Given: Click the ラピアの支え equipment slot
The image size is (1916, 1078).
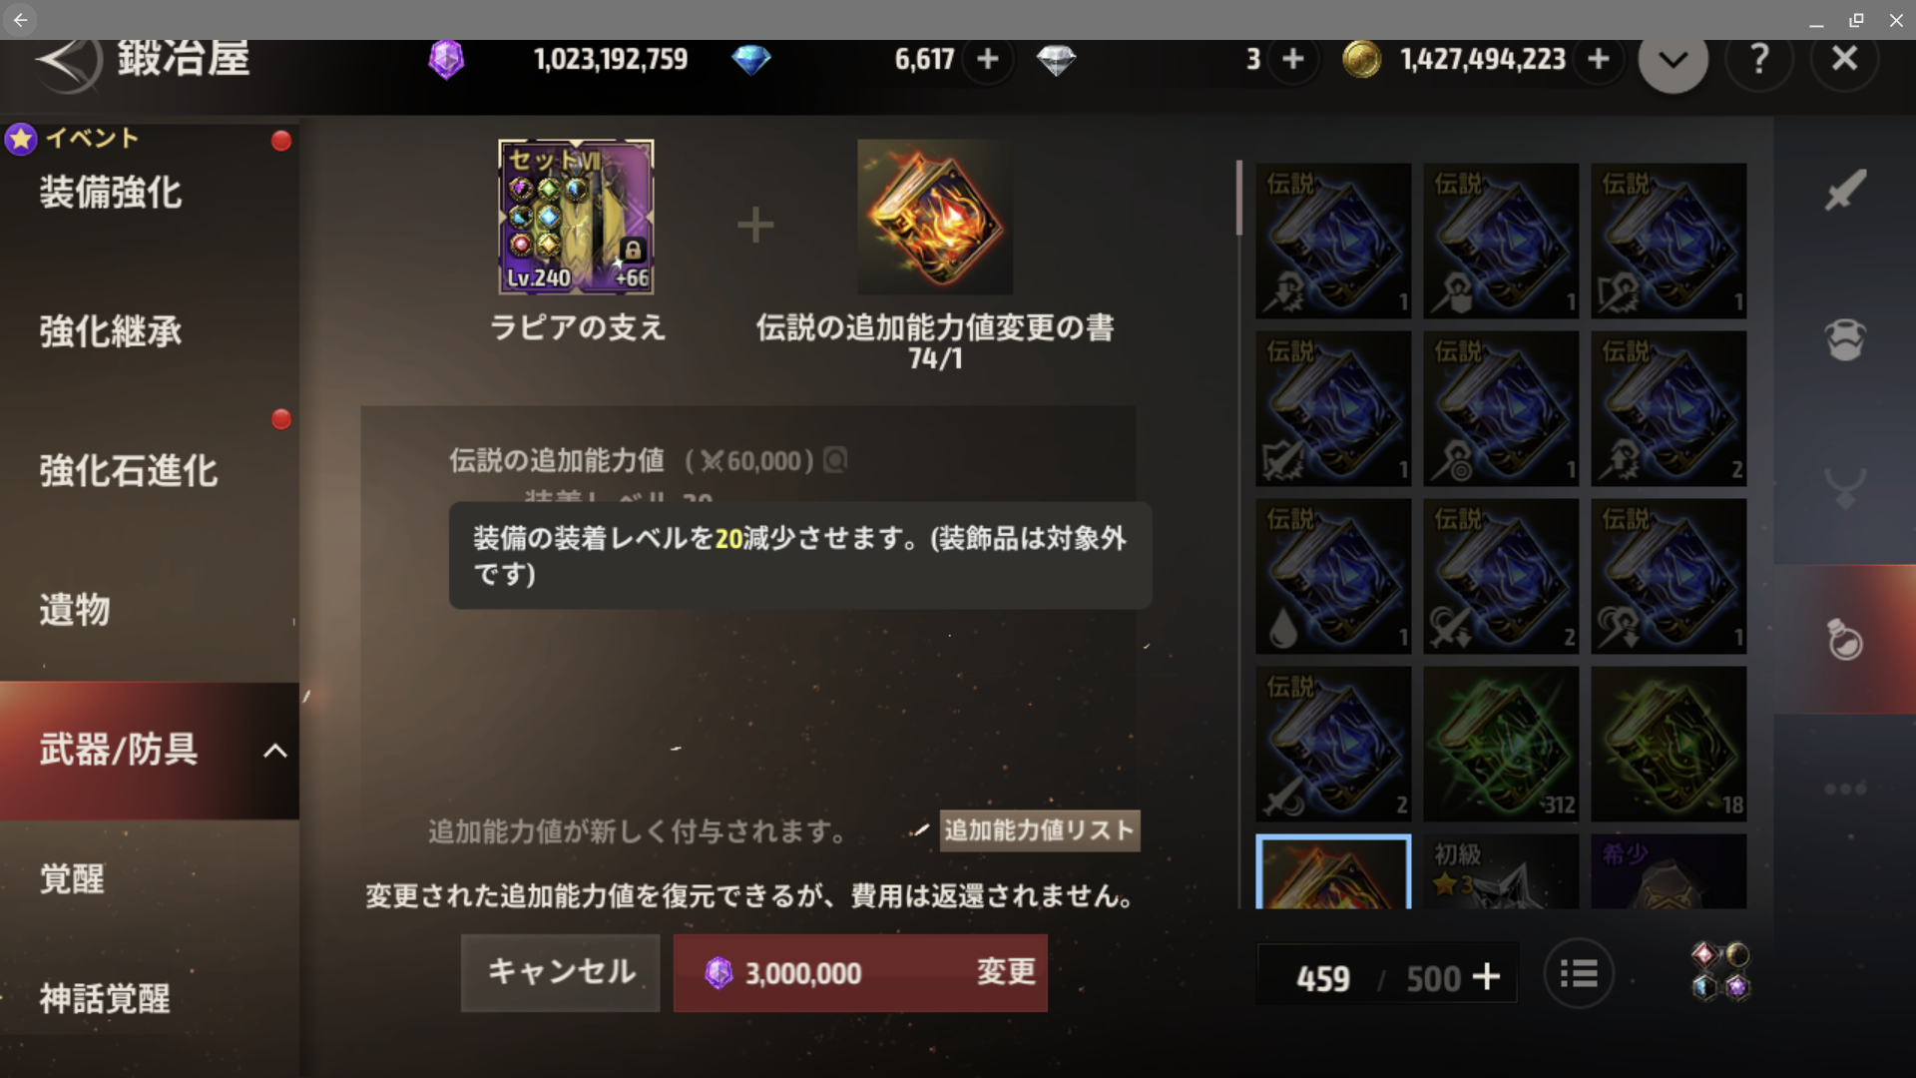Looking at the screenshot, I should tap(576, 217).
